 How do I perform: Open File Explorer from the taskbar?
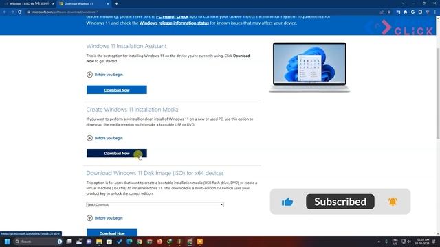(x=99, y=242)
